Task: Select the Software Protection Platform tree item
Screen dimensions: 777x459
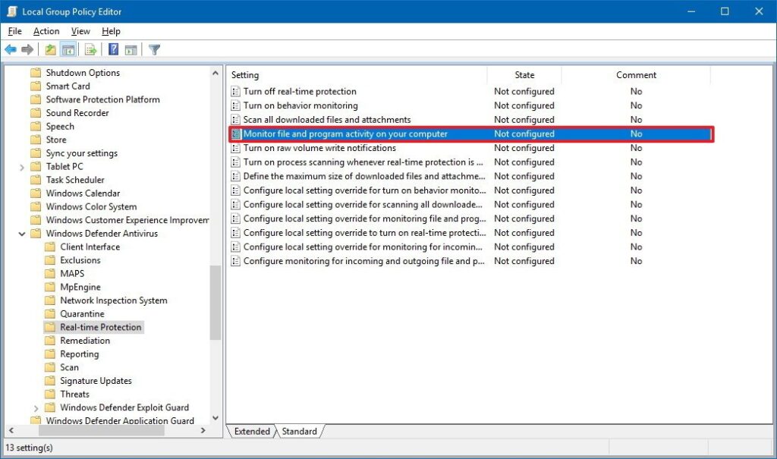Action: (x=102, y=99)
